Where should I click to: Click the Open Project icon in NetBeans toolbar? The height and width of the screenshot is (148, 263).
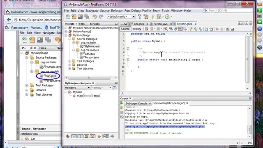pyautogui.click(x=81, y=16)
